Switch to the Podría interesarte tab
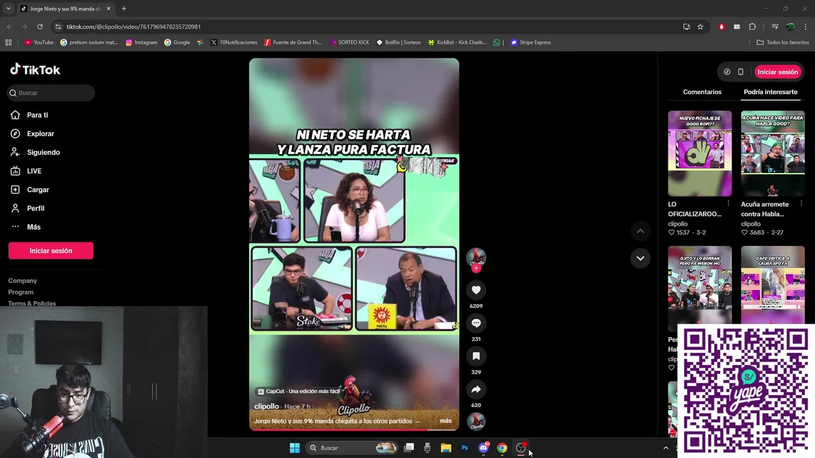Image resolution: width=815 pixels, height=458 pixels. [x=770, y=92]
